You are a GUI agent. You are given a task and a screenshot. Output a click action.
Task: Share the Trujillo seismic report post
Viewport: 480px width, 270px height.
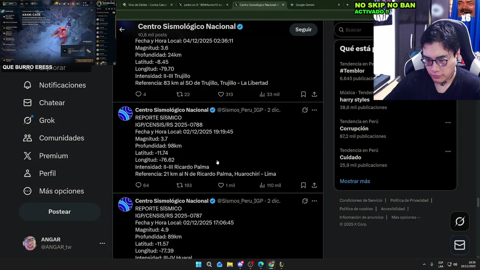tap(314, 94)
